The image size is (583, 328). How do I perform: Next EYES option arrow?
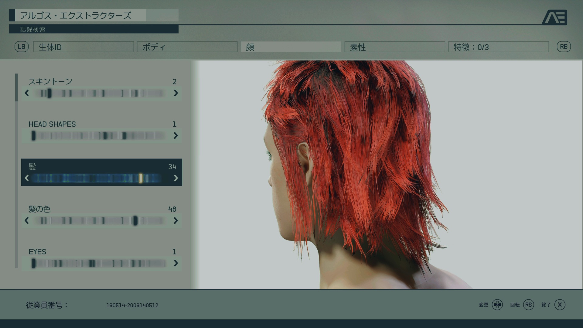[x=176, y=263]
